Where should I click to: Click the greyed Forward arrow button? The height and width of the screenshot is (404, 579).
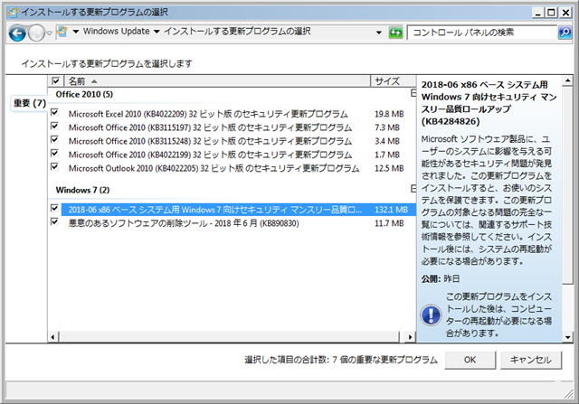click(x=36, y=33)
